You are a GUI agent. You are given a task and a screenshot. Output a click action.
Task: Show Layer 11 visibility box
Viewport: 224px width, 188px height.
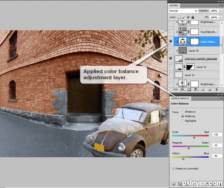coord(171,75)
